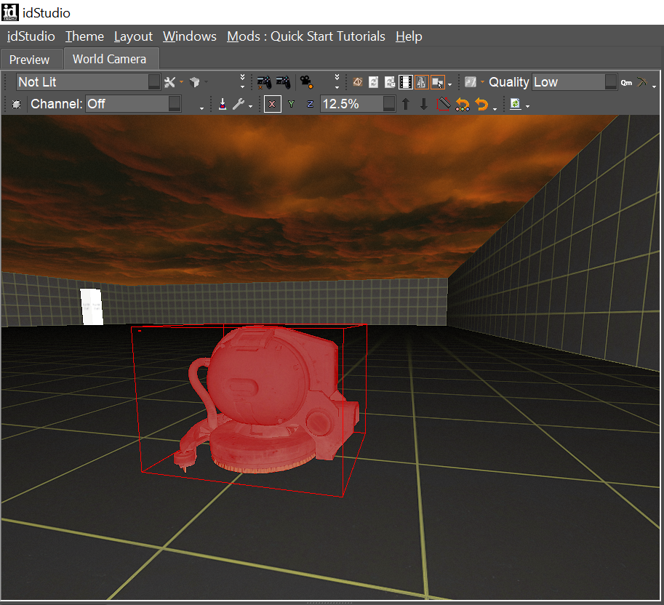Click the movie camera record icon
Viewport: 664px width, 605px height.
click(306, 82)
